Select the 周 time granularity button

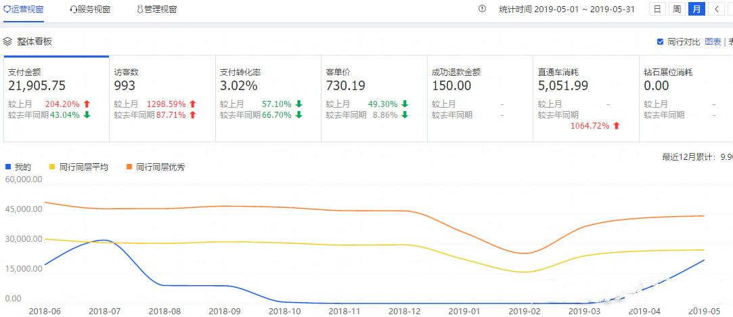pyautogui.click(x=676, y=9)
